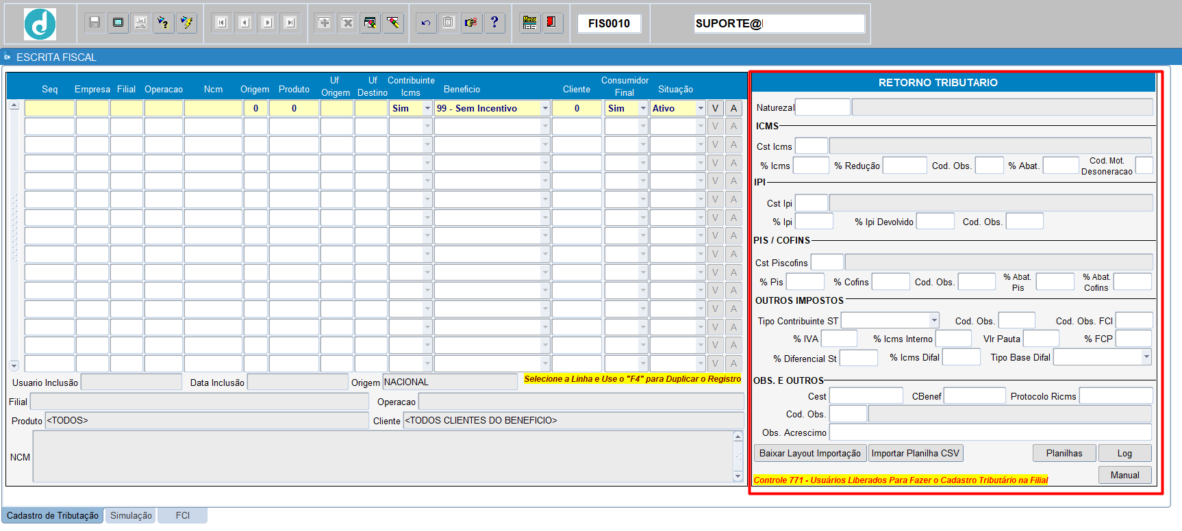Click the % Icms Interno input field
The image size is (1182, 531).
tap(953, 338)
